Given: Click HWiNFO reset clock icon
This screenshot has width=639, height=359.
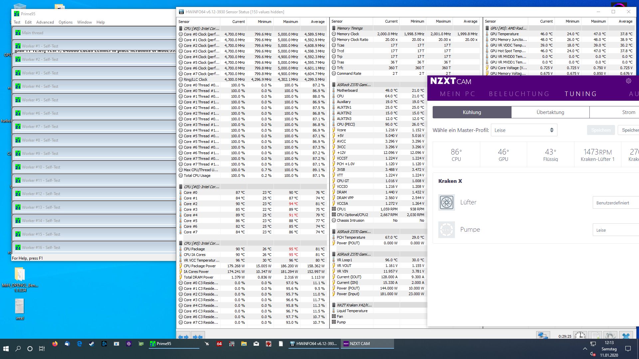Looking at the screenshot, I should pyautogui.click(x=580, y=336).
